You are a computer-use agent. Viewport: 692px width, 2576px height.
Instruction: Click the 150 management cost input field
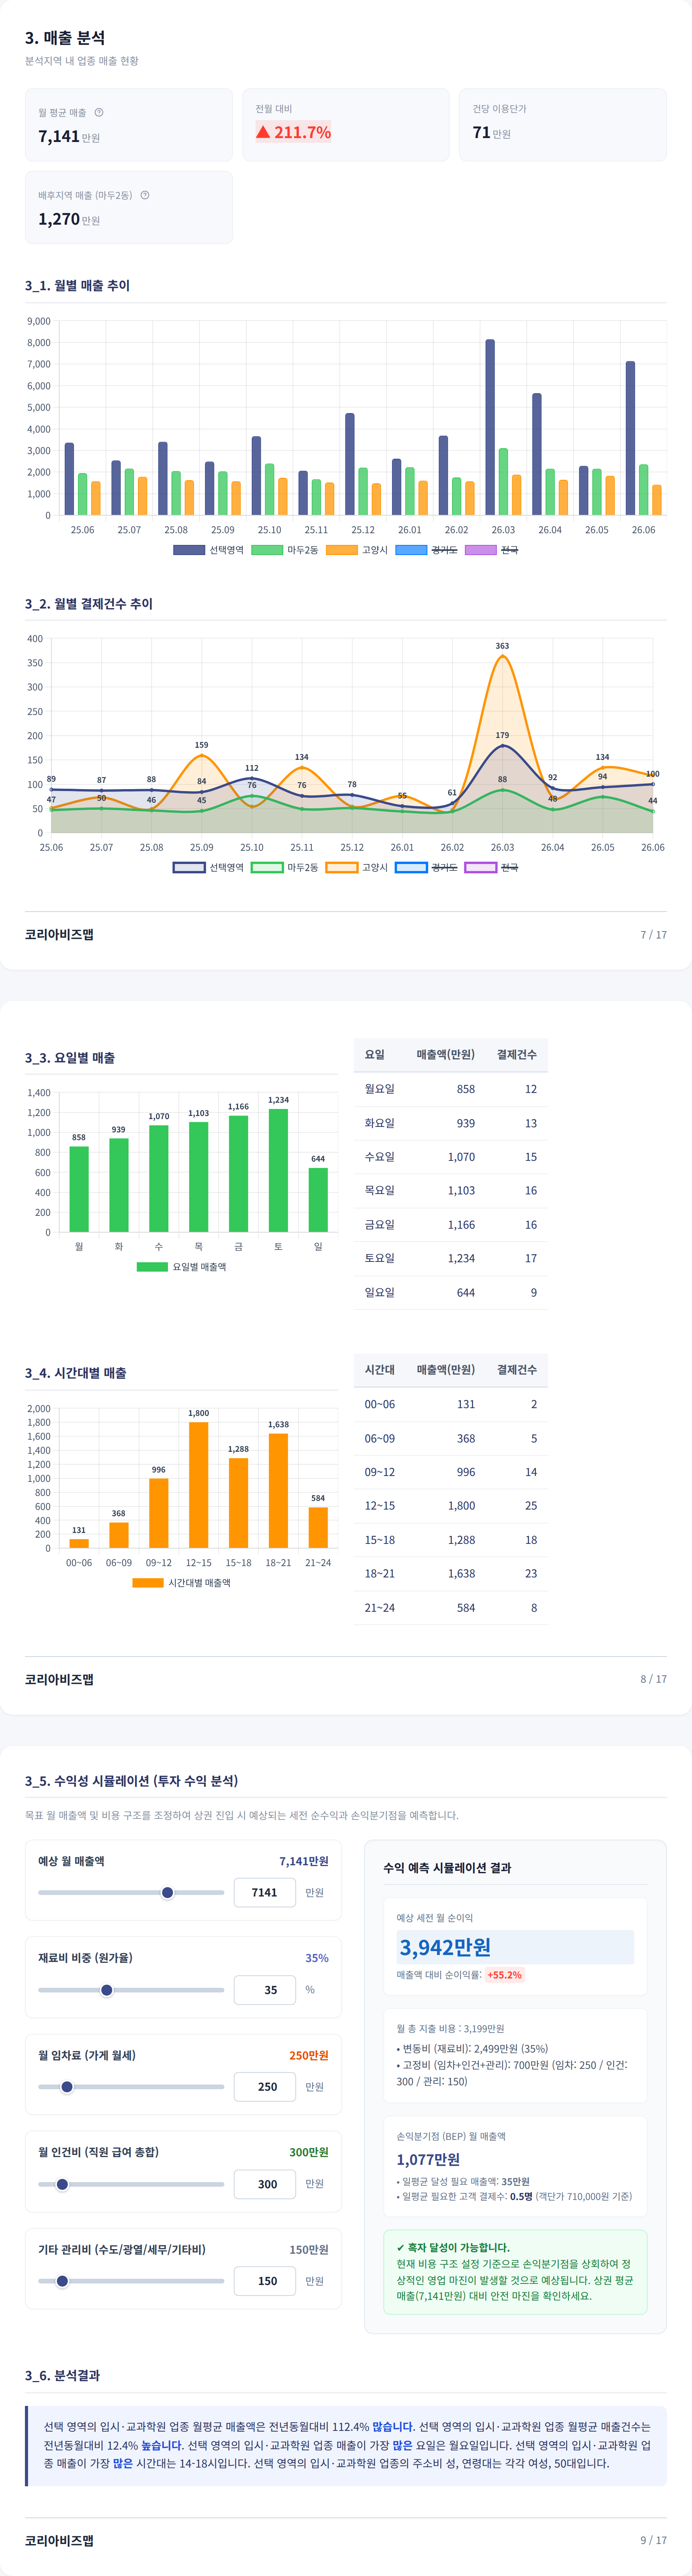265,2281
